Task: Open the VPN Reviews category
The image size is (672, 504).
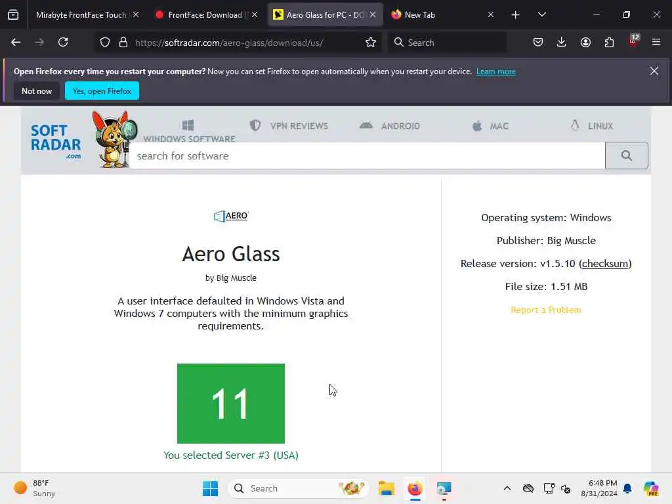Action: [289, 125]
